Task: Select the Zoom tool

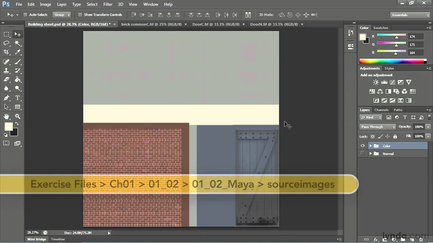Action: pos(18,116)
